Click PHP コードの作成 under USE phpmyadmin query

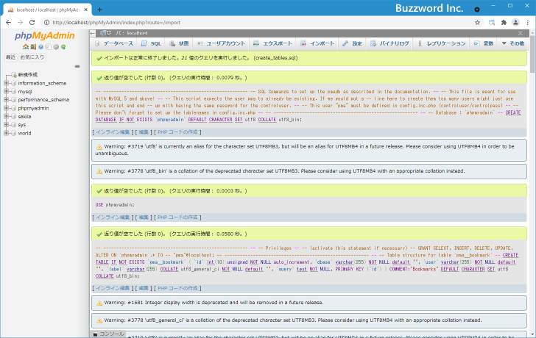pos(177,217)
